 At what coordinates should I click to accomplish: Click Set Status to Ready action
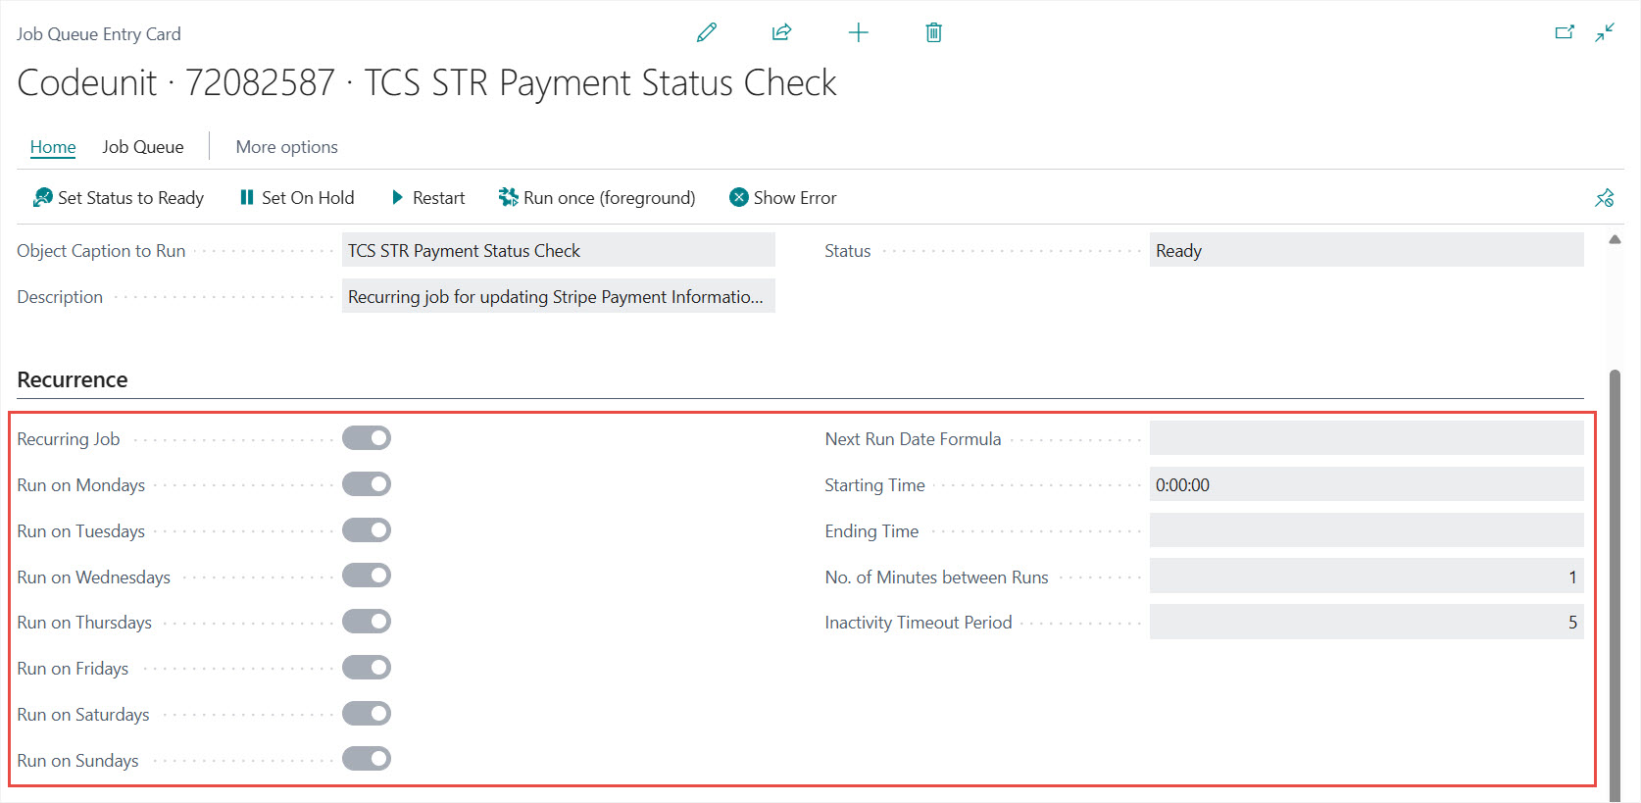pyautogui.click(x=119, y=198)
